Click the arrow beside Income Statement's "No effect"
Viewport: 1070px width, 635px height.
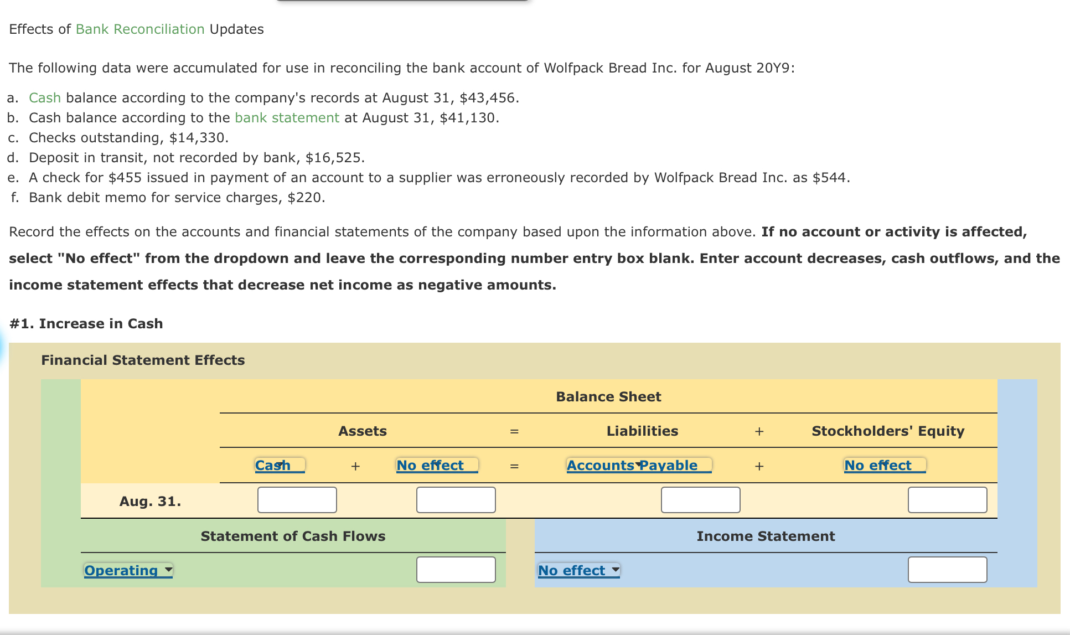(614, 569)
